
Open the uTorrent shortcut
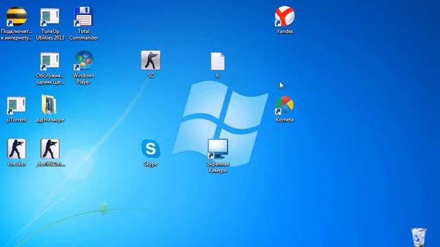pos(16,105)
